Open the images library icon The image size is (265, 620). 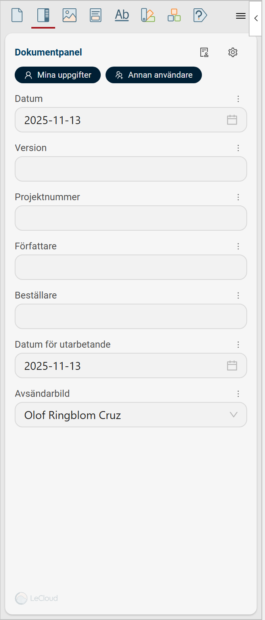click(x=69, y=15)
